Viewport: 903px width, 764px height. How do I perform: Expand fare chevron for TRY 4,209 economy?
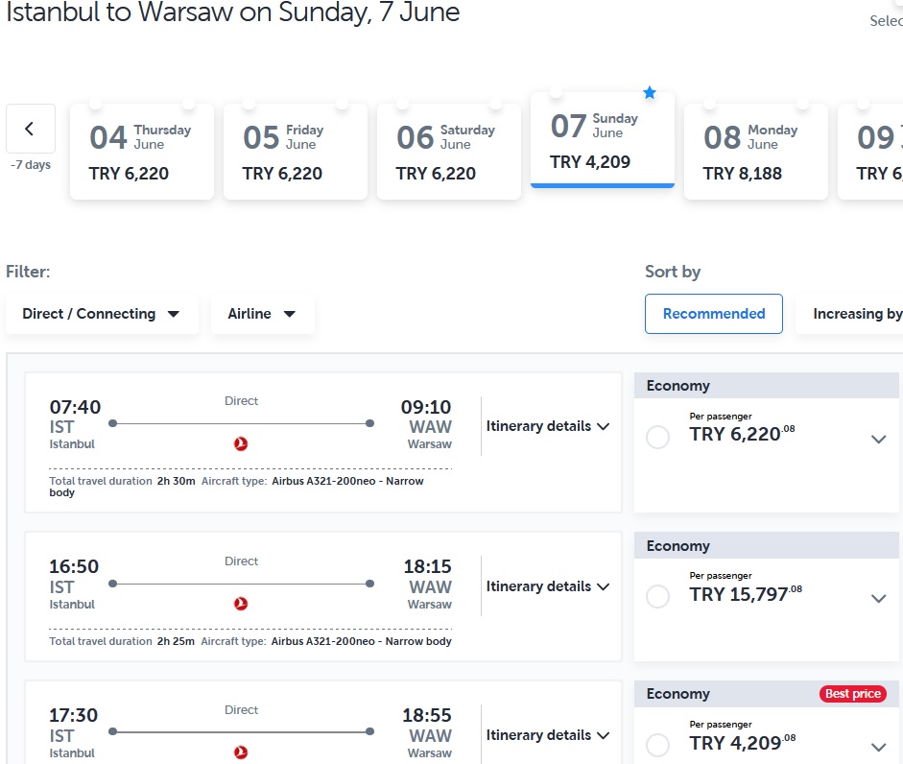(x=878, y=748)
